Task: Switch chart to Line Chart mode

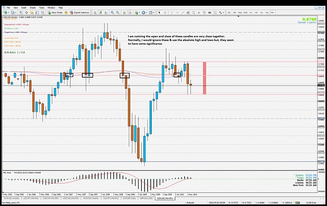Action: (x=106, y=13)
